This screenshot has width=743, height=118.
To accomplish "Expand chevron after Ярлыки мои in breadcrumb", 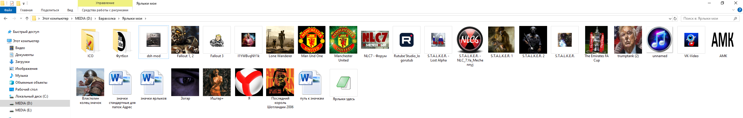I will pyautogui.click(x=145, y=18).
